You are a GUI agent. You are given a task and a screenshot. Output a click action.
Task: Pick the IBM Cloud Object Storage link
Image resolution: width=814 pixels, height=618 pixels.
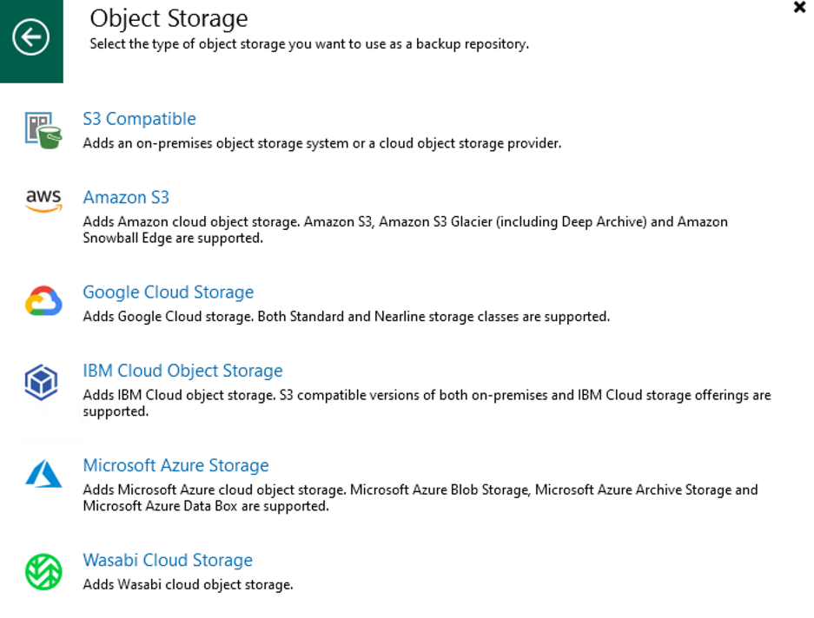tap(182, 371)
